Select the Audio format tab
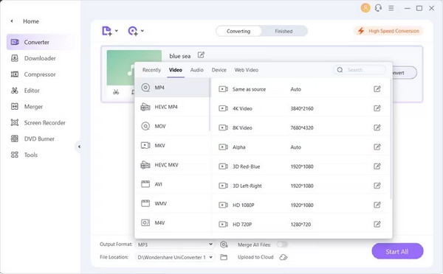 (196, 70)
